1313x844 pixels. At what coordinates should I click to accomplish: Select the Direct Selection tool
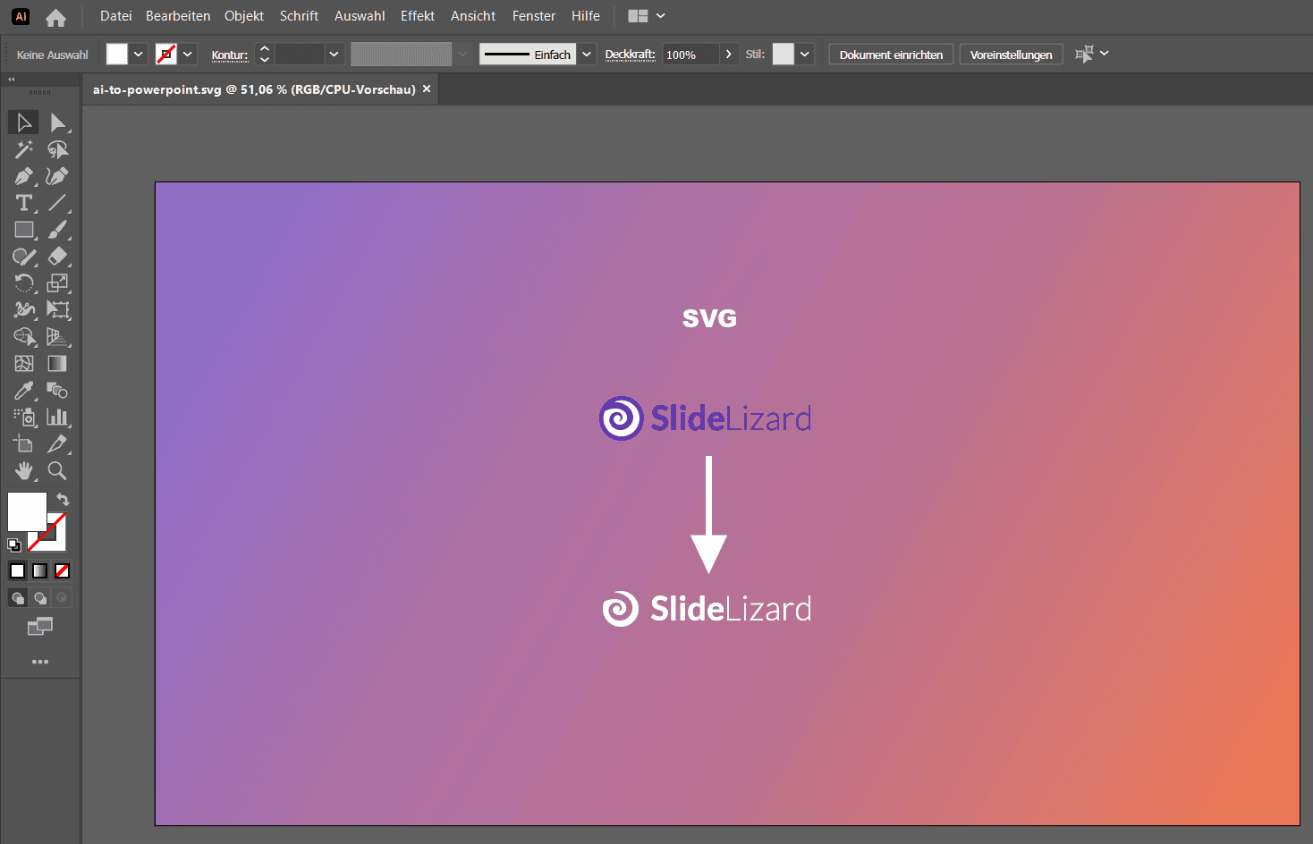[x=58, y=122]
